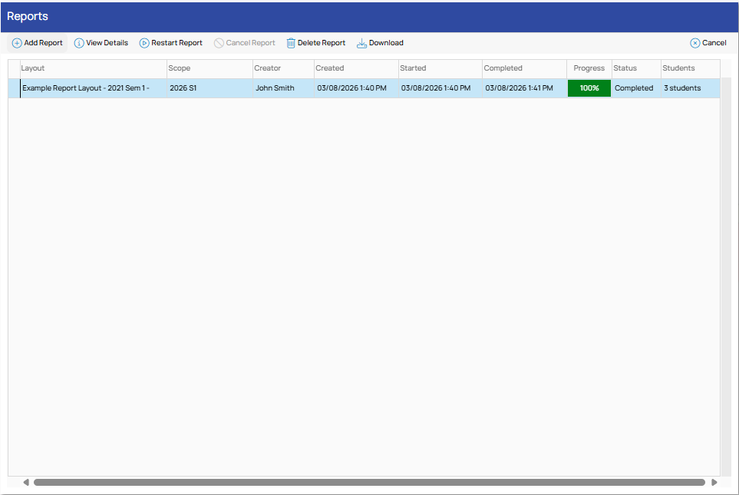The width and height of the screenshot is (739, 495).
Task: Click the 2026 S1 scope cell
Action: [209, 88]
